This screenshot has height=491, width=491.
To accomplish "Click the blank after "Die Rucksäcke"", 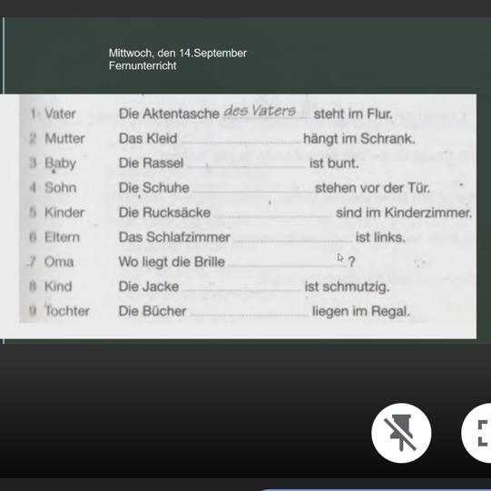I will (273, 213).
